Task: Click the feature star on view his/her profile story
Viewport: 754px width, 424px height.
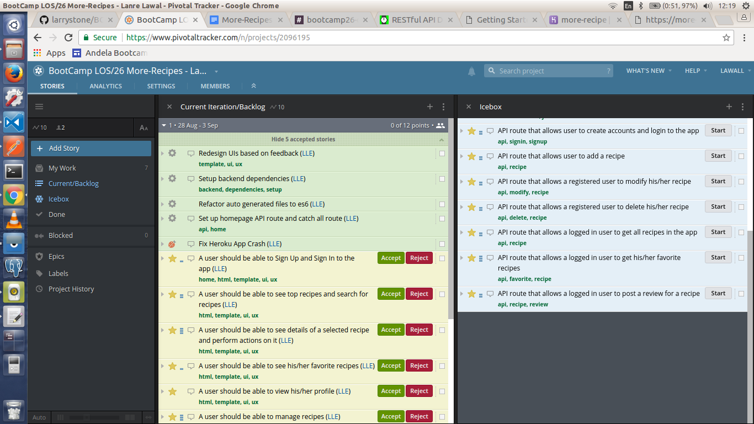Action: point(172,391)
